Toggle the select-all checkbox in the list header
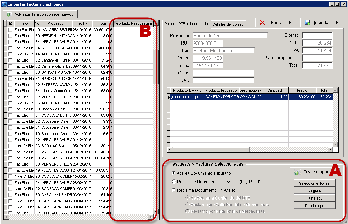The height and width of the screenshot is (224, 348). tap(11, 23)
